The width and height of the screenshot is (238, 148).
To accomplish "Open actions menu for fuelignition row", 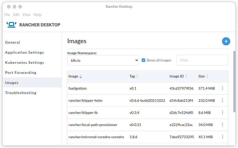I will point(222,88).
